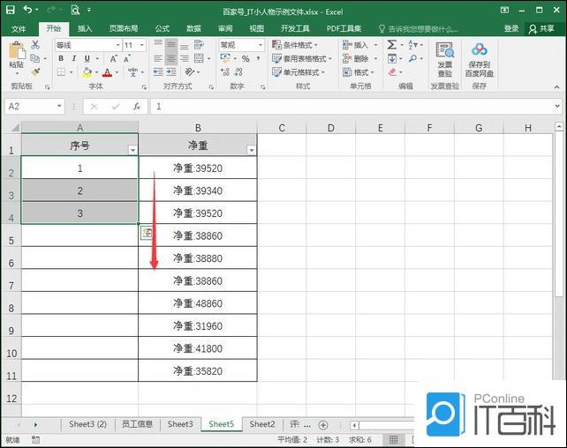Add a new sheet with the plus icon
This screenshot has width=567, height=448.
[323, 425]
